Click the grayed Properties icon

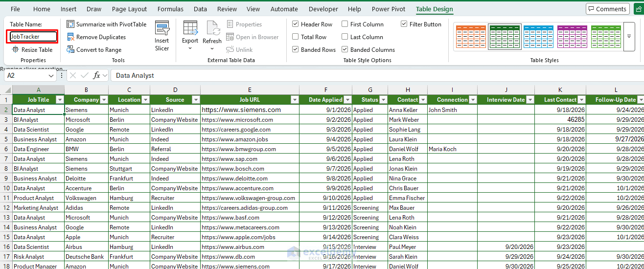click(230, 24)
